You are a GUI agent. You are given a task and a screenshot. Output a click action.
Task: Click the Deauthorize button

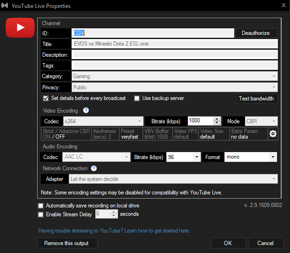(257, 33)
